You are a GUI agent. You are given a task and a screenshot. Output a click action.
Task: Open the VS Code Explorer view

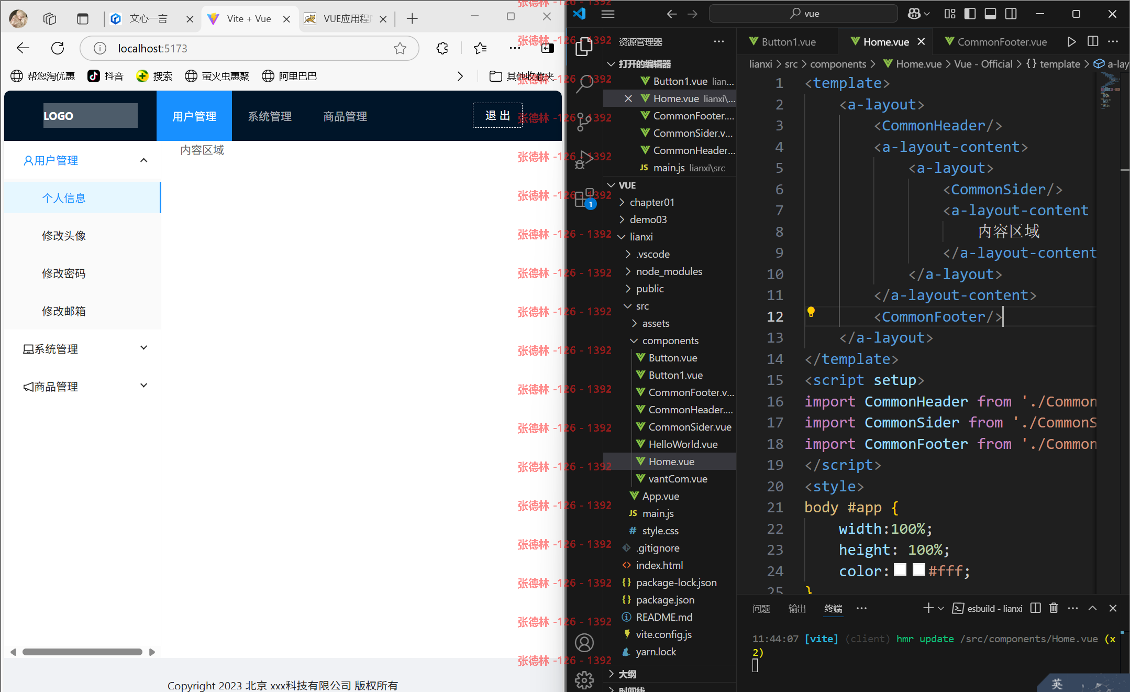pyautogui.click(x=584, y=47)
